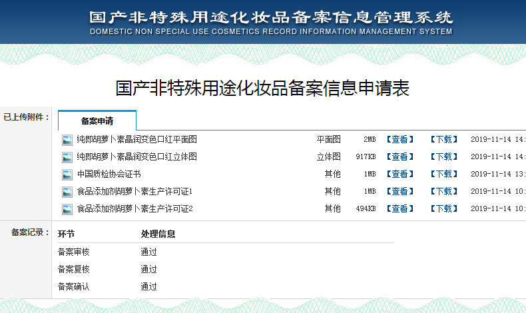Click the 环节 column header
526x313 pixels.
click(66, 234)
